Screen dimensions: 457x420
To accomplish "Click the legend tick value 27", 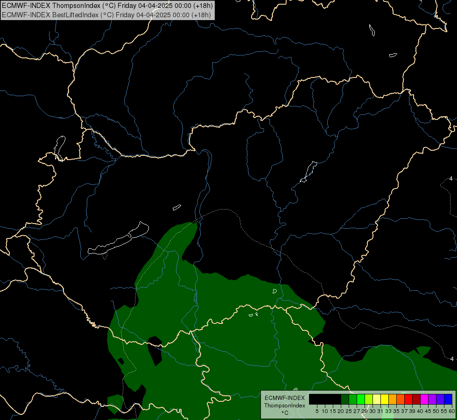I will coord(357,411).
